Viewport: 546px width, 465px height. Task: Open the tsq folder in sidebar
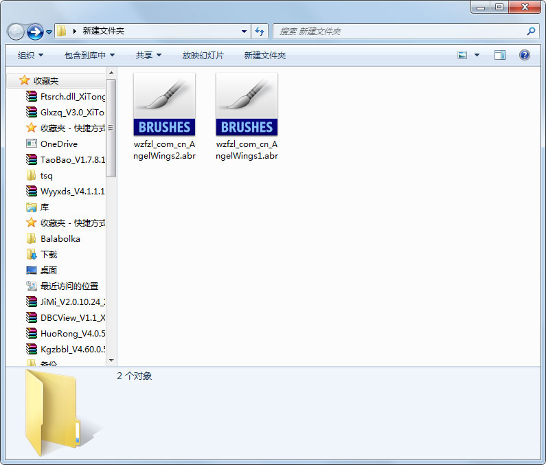click(x=39, y=176)
